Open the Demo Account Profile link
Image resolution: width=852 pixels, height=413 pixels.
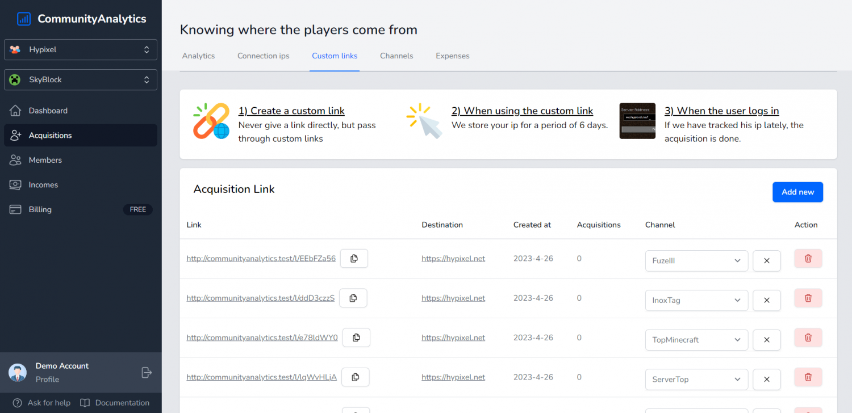(x=47, y=380)
